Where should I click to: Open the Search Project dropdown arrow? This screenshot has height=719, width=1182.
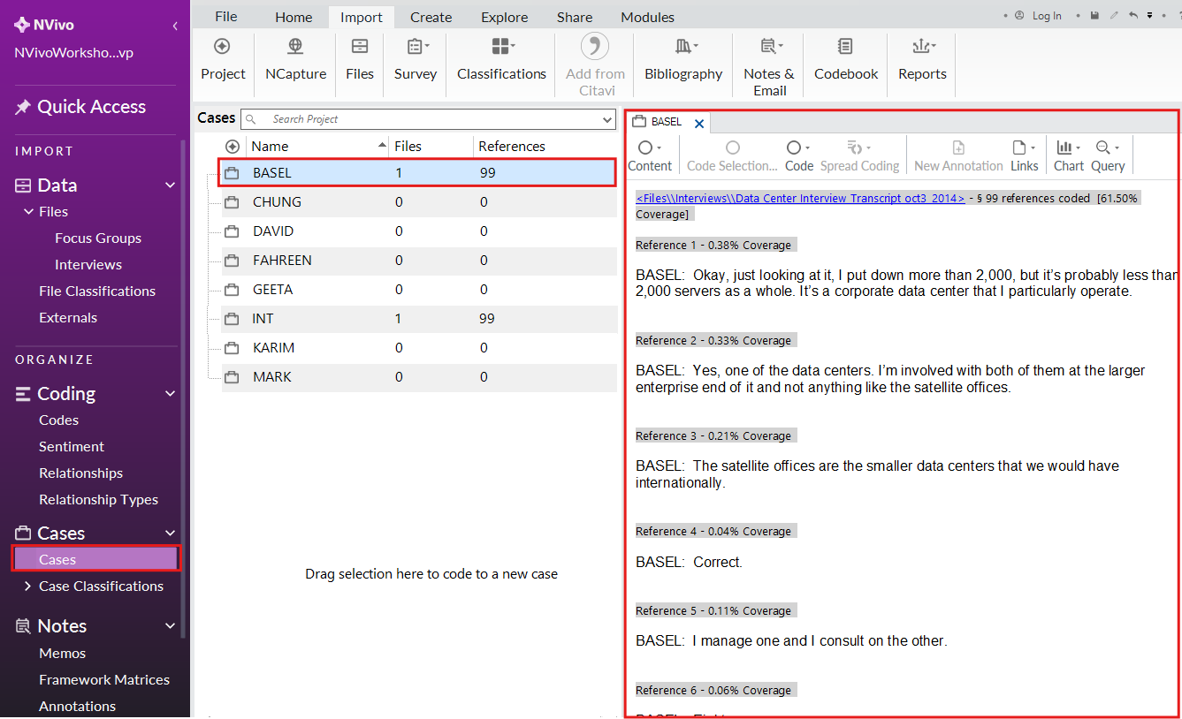(607, 119)
